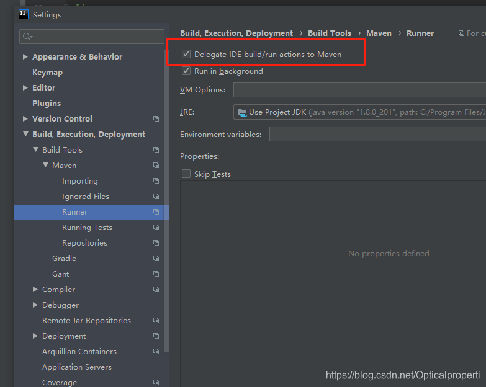
Task: Open Remote Jar Repositories settings
Action: pyautogui.click(x=86, y=321)
